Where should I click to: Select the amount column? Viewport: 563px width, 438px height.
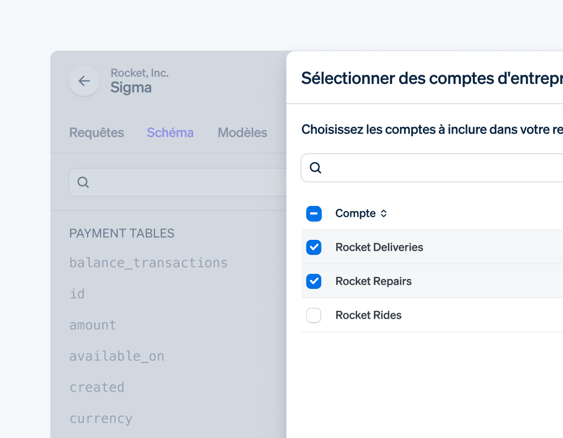point(93,325)
